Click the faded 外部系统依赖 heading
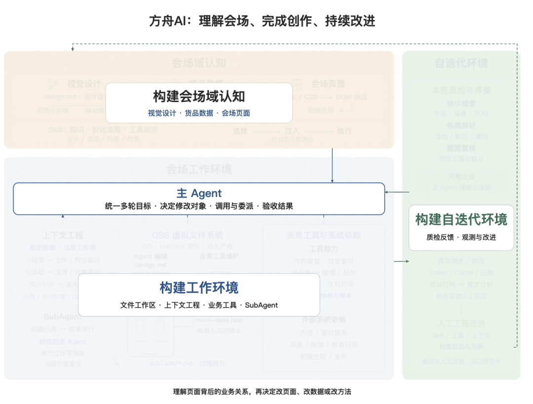Screen dimensions: 533x404 324,319
